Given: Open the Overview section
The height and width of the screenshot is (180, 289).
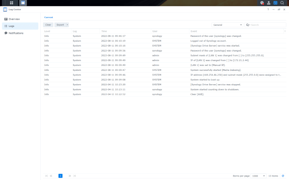Looking at the screenshot, I should tap(14, 19).
